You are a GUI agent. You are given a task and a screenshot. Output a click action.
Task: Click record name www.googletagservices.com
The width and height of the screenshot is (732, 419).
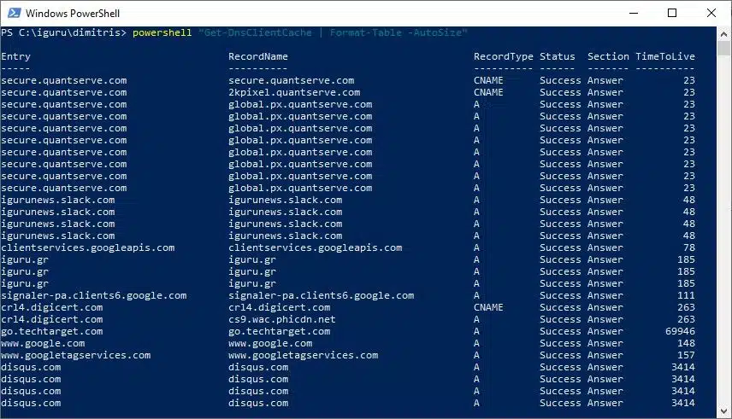(x=303, y=356)
